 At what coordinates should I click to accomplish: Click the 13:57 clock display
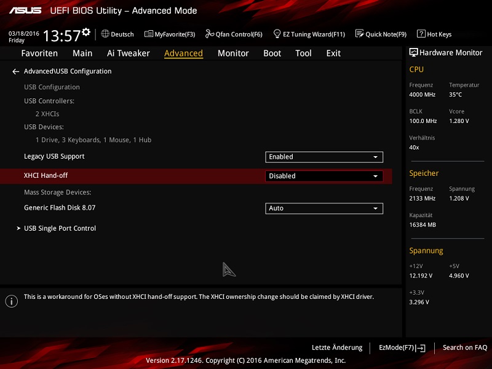pos(61,36)
